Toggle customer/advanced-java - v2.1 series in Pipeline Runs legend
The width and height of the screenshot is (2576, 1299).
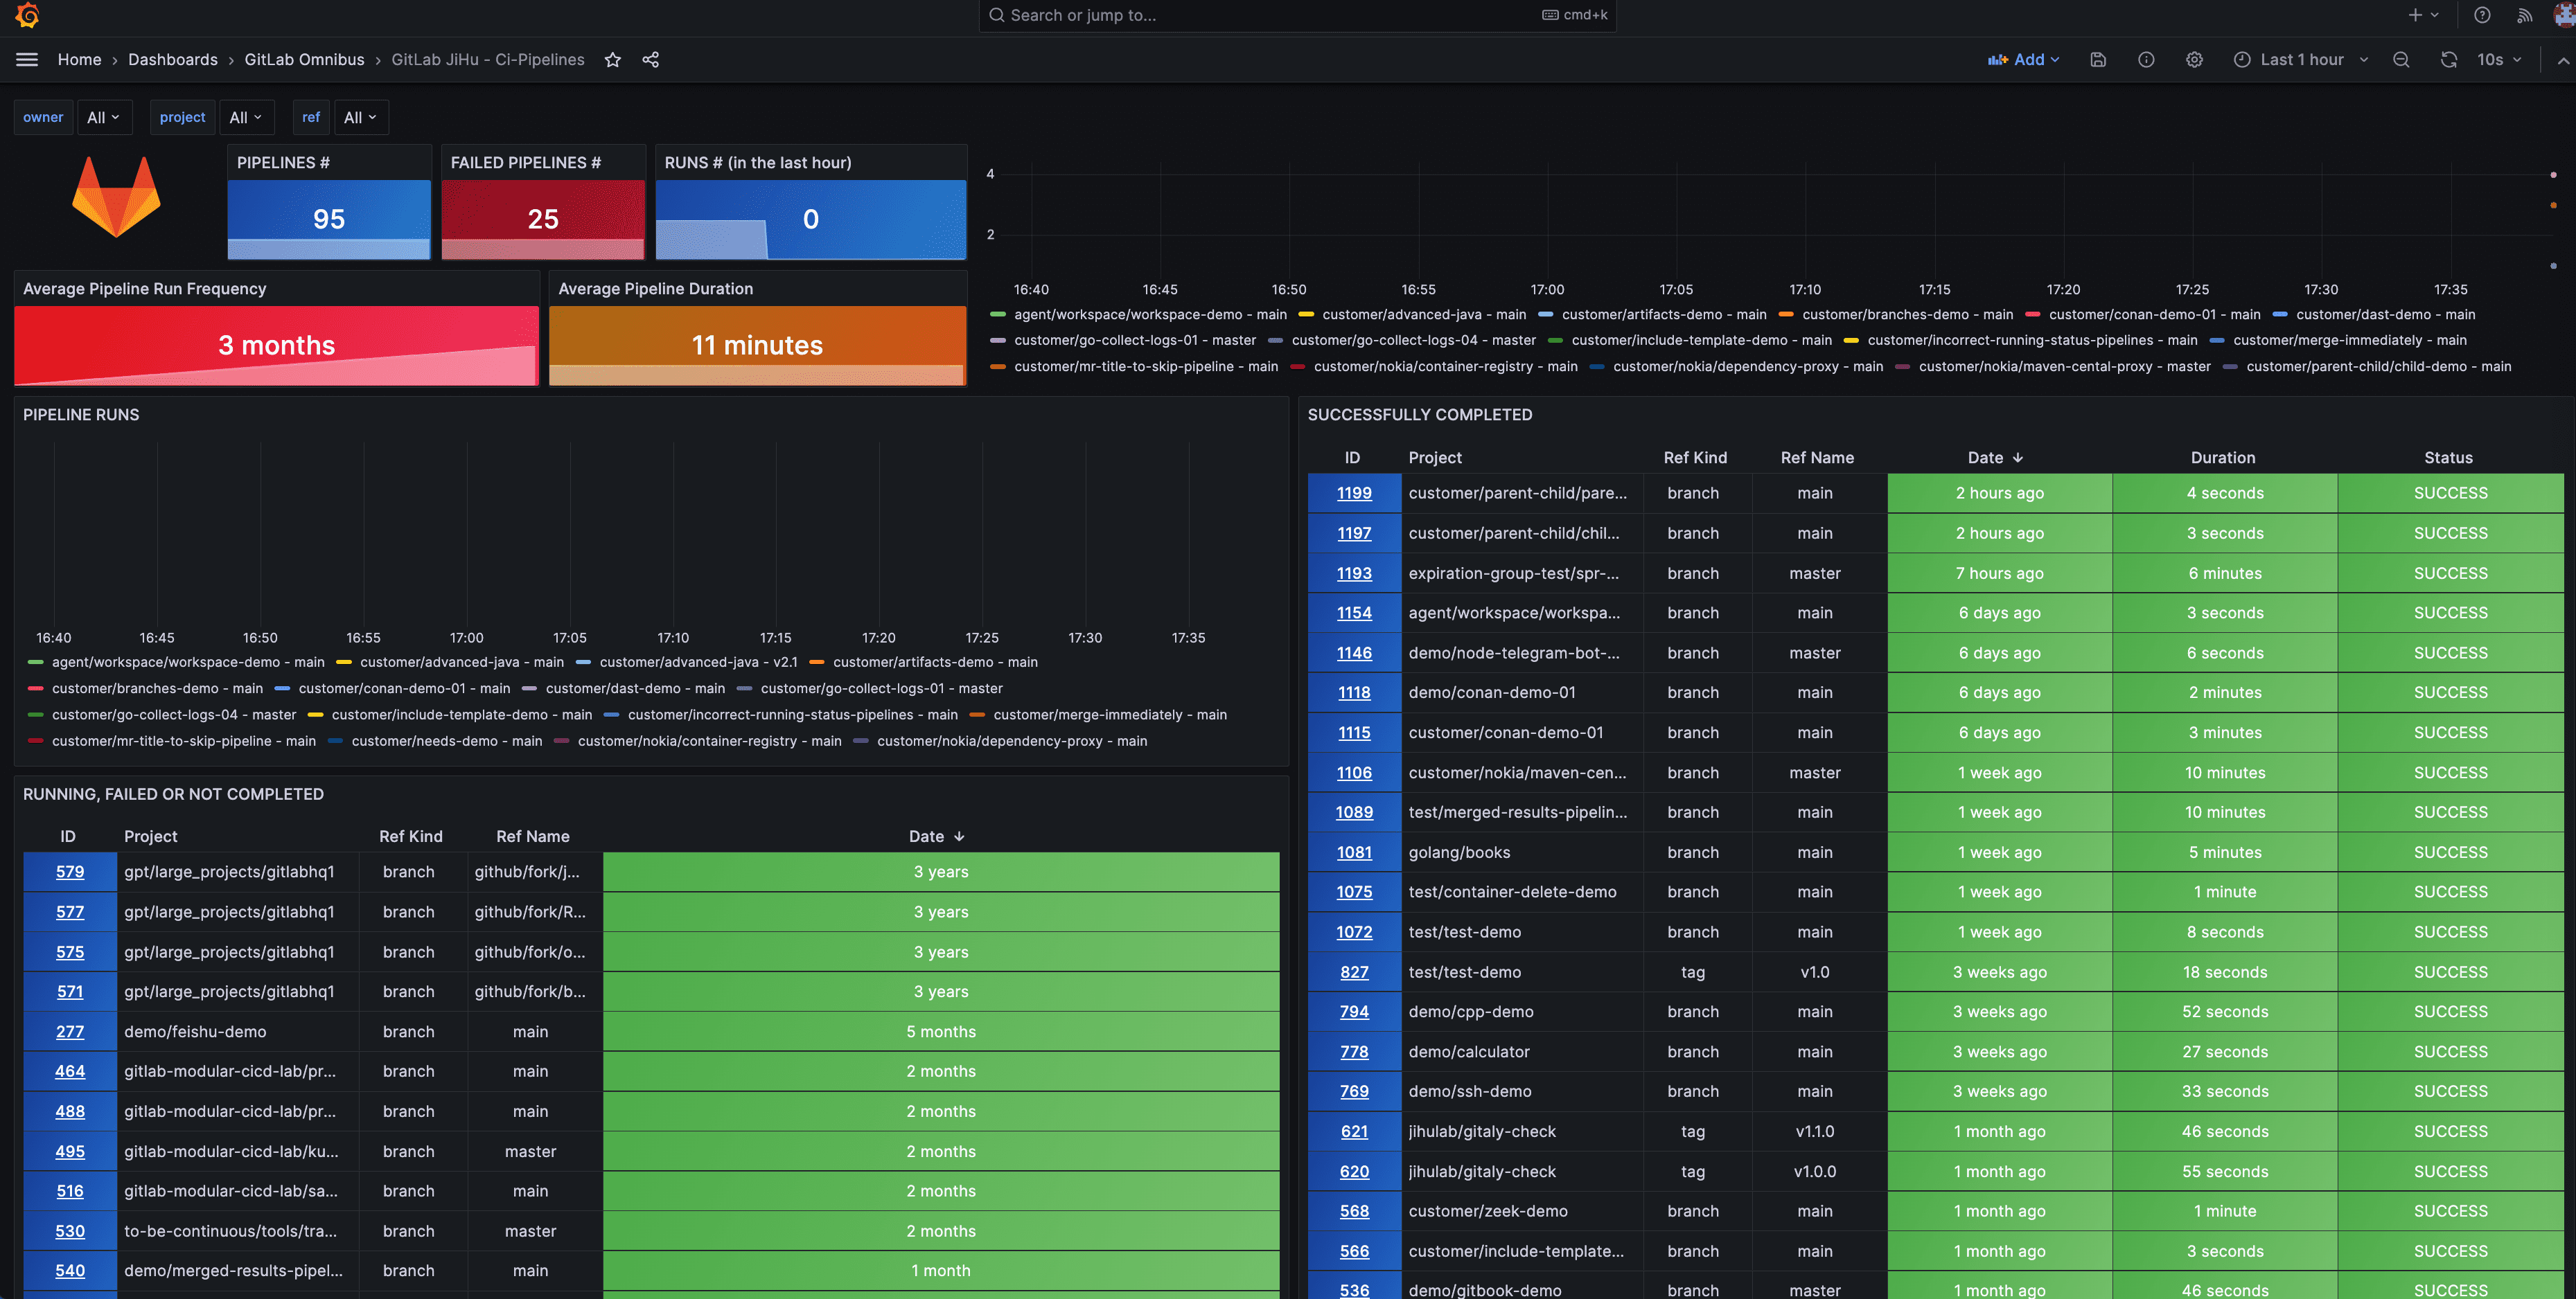698,663
